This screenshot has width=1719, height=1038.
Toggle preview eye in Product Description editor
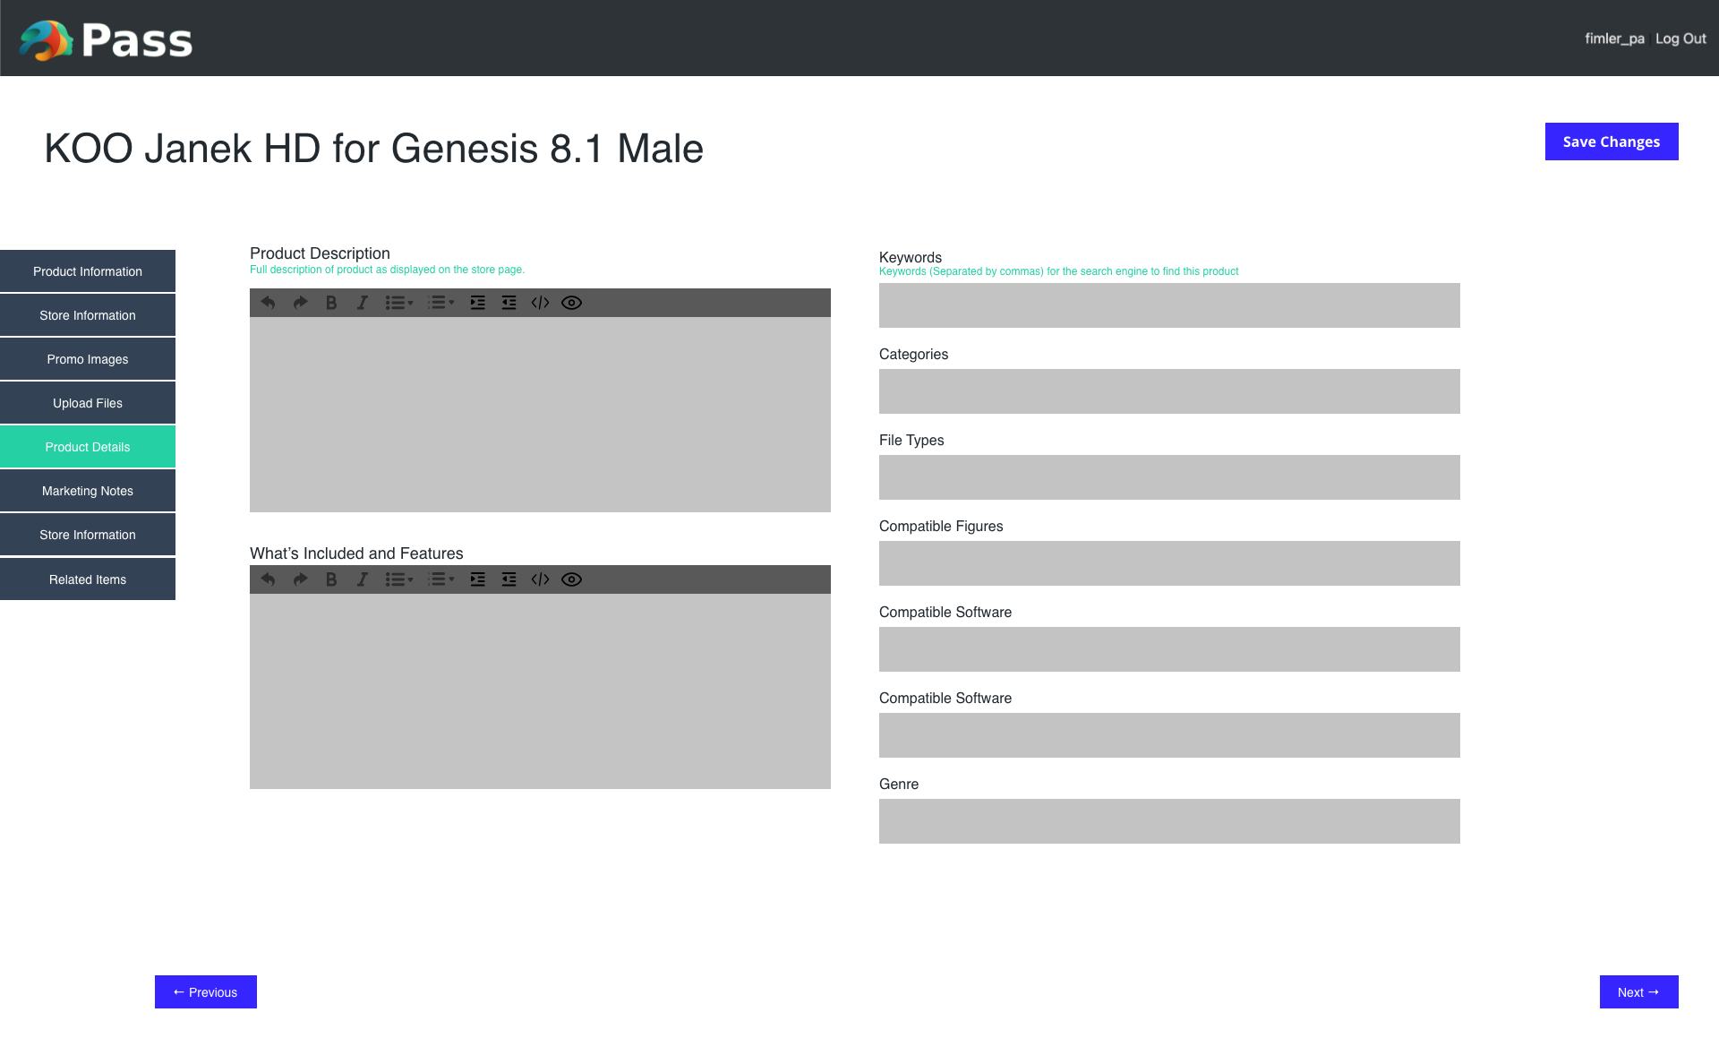(x=571, y=303)
